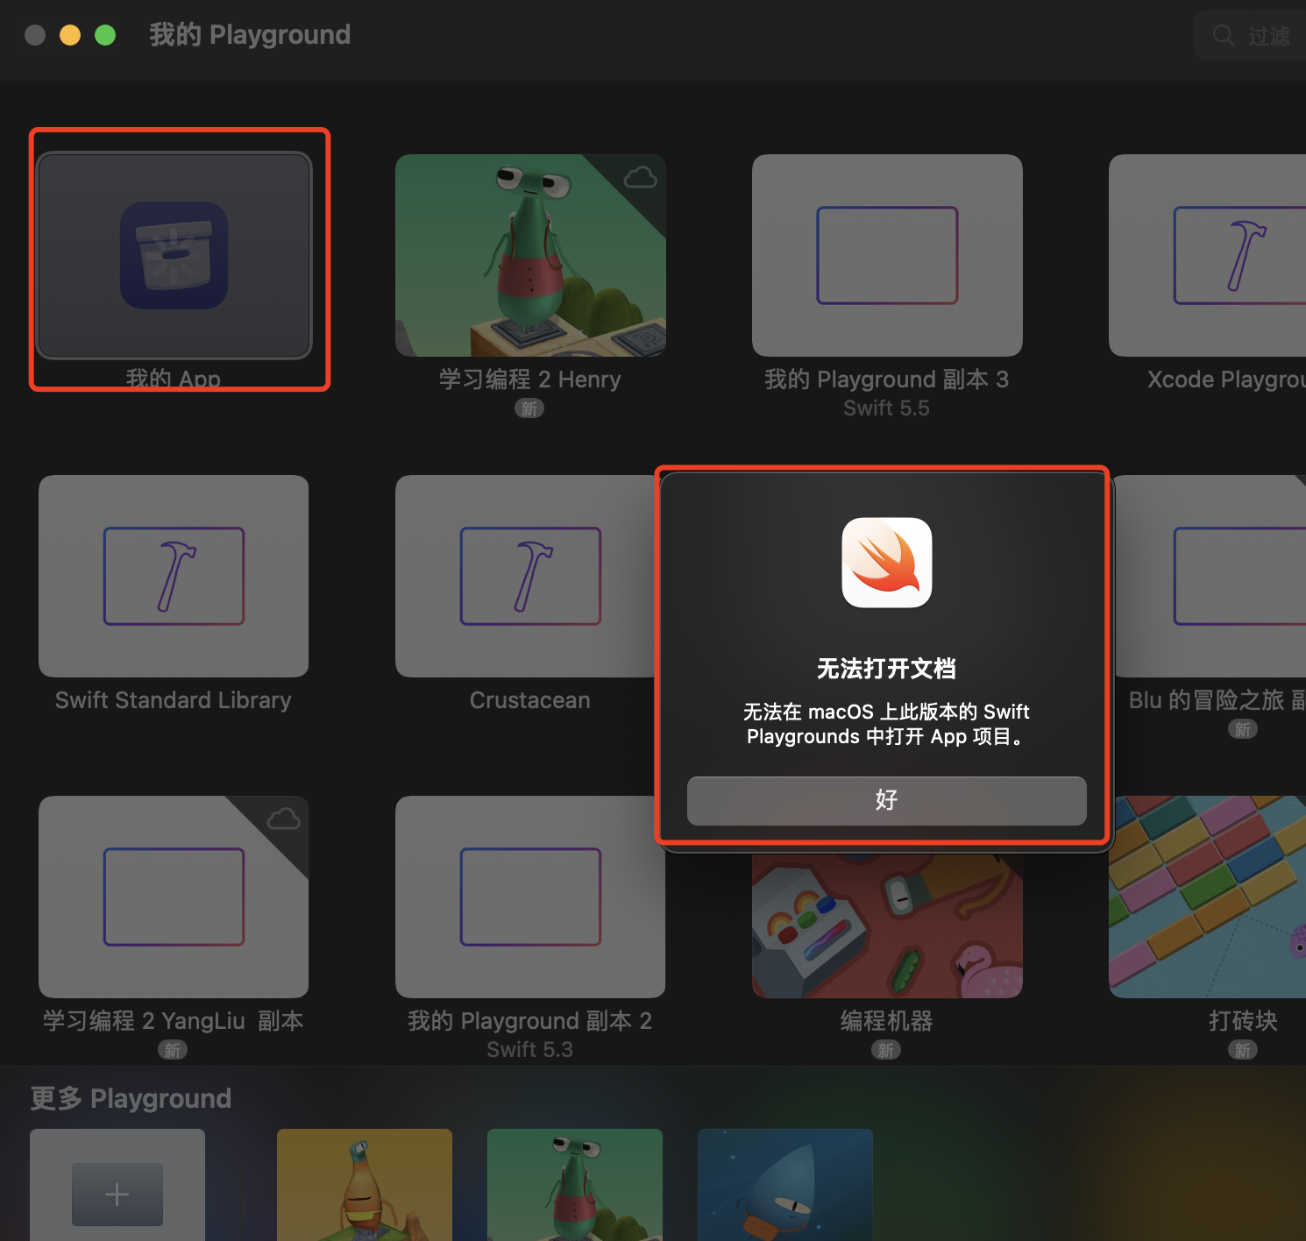Viewport: 1306px width, 1241px height.
Task: Click the plus icon to create a new playground
Action: click(x=117, y=1194)
